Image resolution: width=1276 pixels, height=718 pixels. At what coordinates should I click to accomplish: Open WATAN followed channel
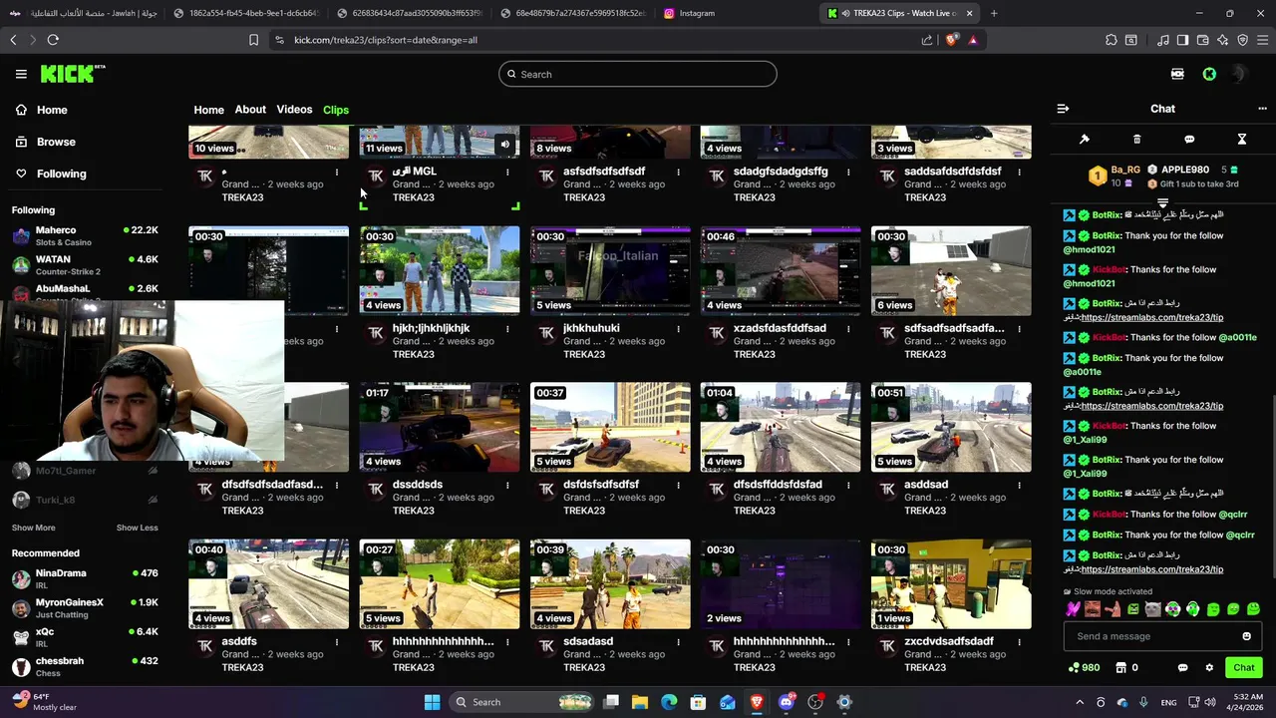[85, 264]
